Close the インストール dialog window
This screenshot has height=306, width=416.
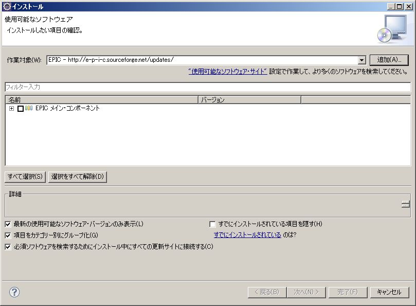(409, 6)
